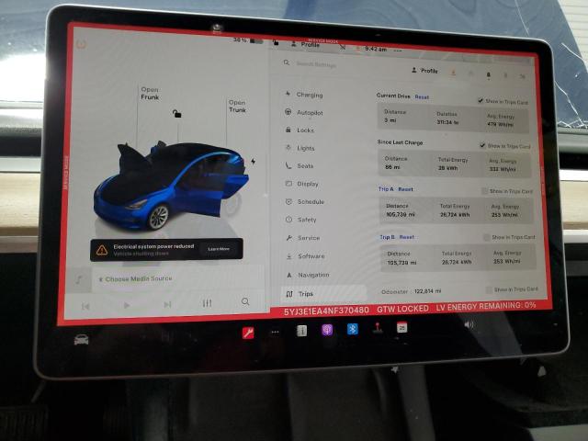
Task: Click the Trips route sidebar icon
Action: click(289, 294)
